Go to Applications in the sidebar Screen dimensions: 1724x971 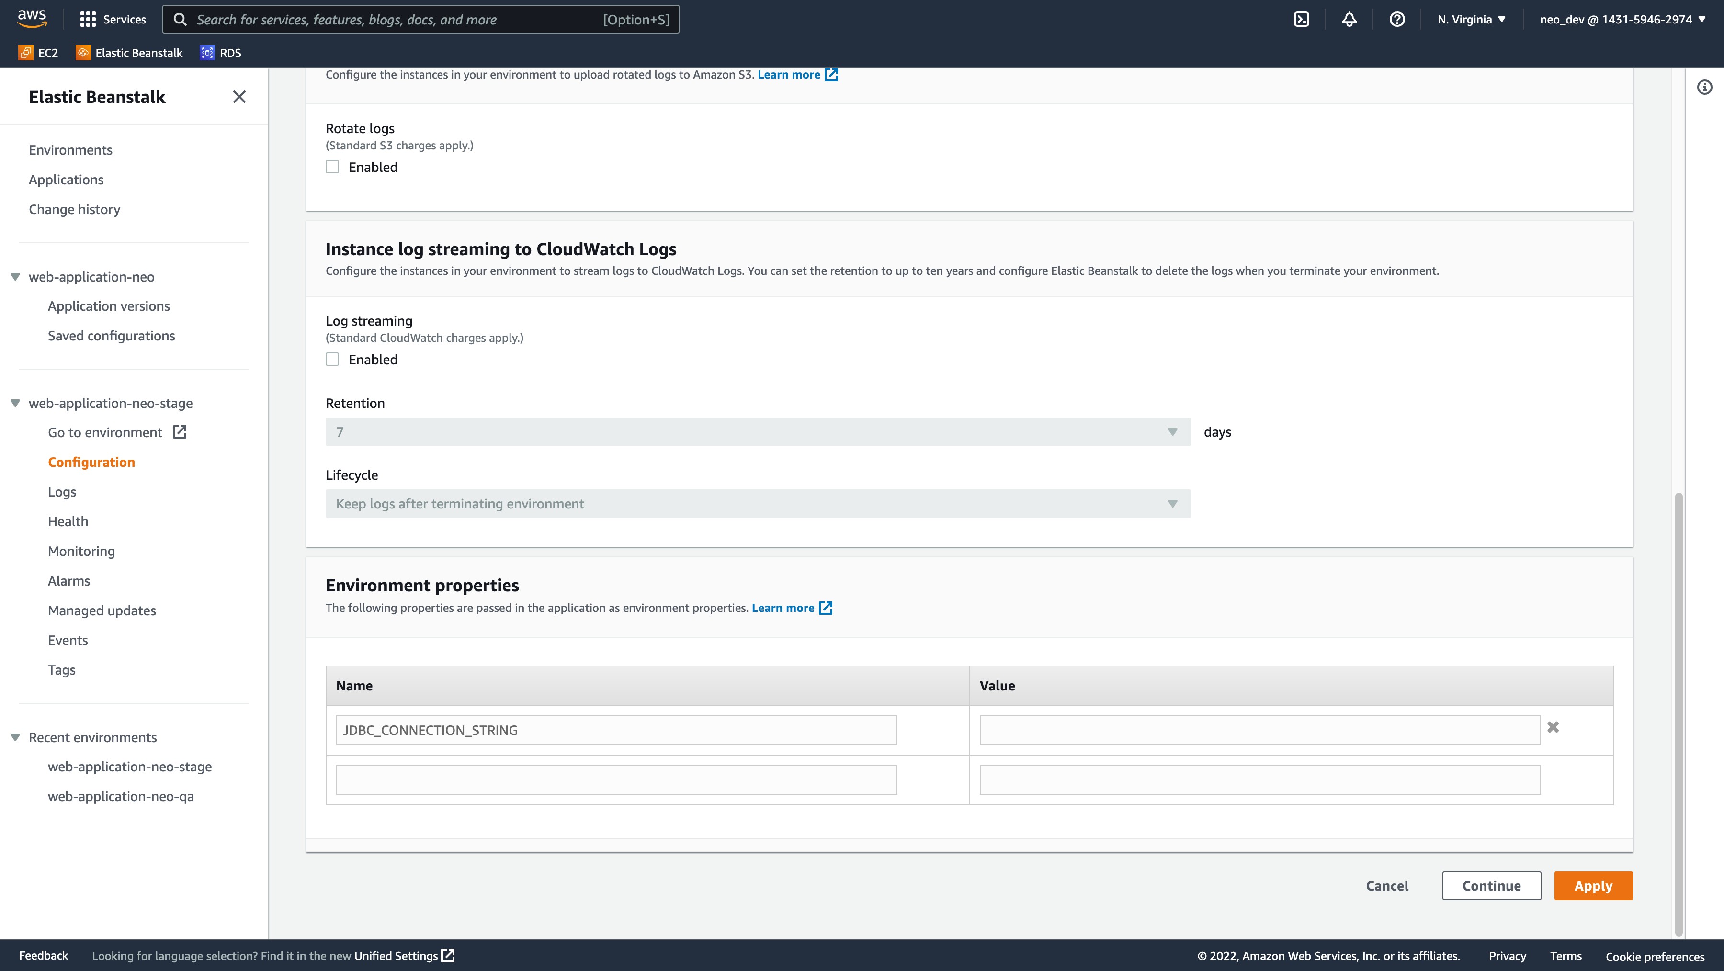click(66, 180)
